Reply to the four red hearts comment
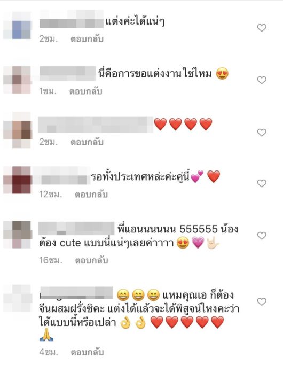 point(87,142)
